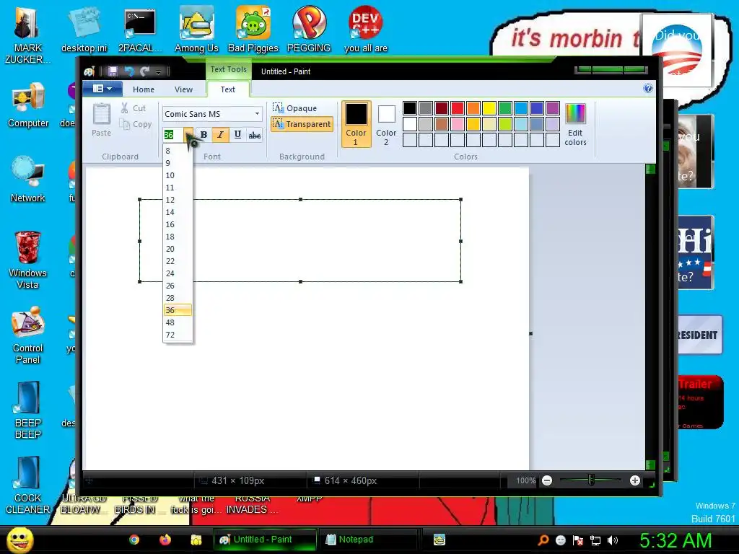Launch Chrome from the taskbar
Viewport: 739px width, 554px height.
[x=134, y=540]
